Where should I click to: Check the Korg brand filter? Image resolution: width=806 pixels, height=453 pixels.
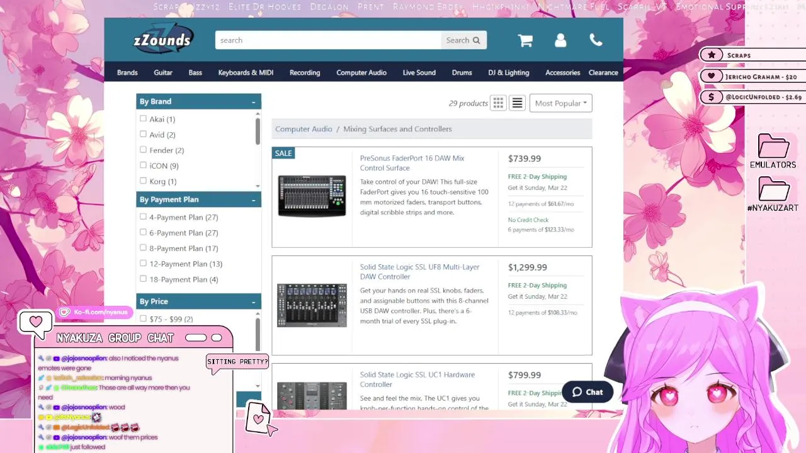click(x=143, y=181)
